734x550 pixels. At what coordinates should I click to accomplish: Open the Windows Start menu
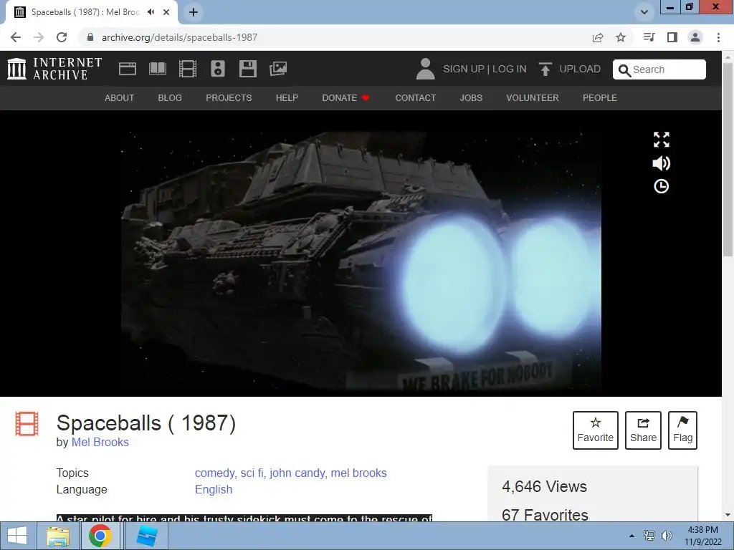(17, 536)
